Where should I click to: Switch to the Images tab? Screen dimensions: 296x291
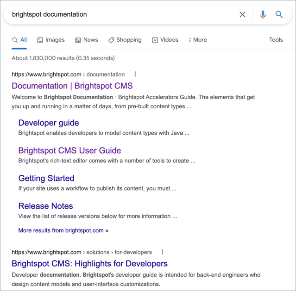pos(51,40)
